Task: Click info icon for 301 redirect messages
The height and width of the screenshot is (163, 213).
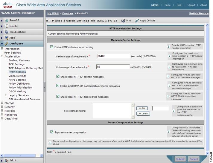Action: [168, 76]
